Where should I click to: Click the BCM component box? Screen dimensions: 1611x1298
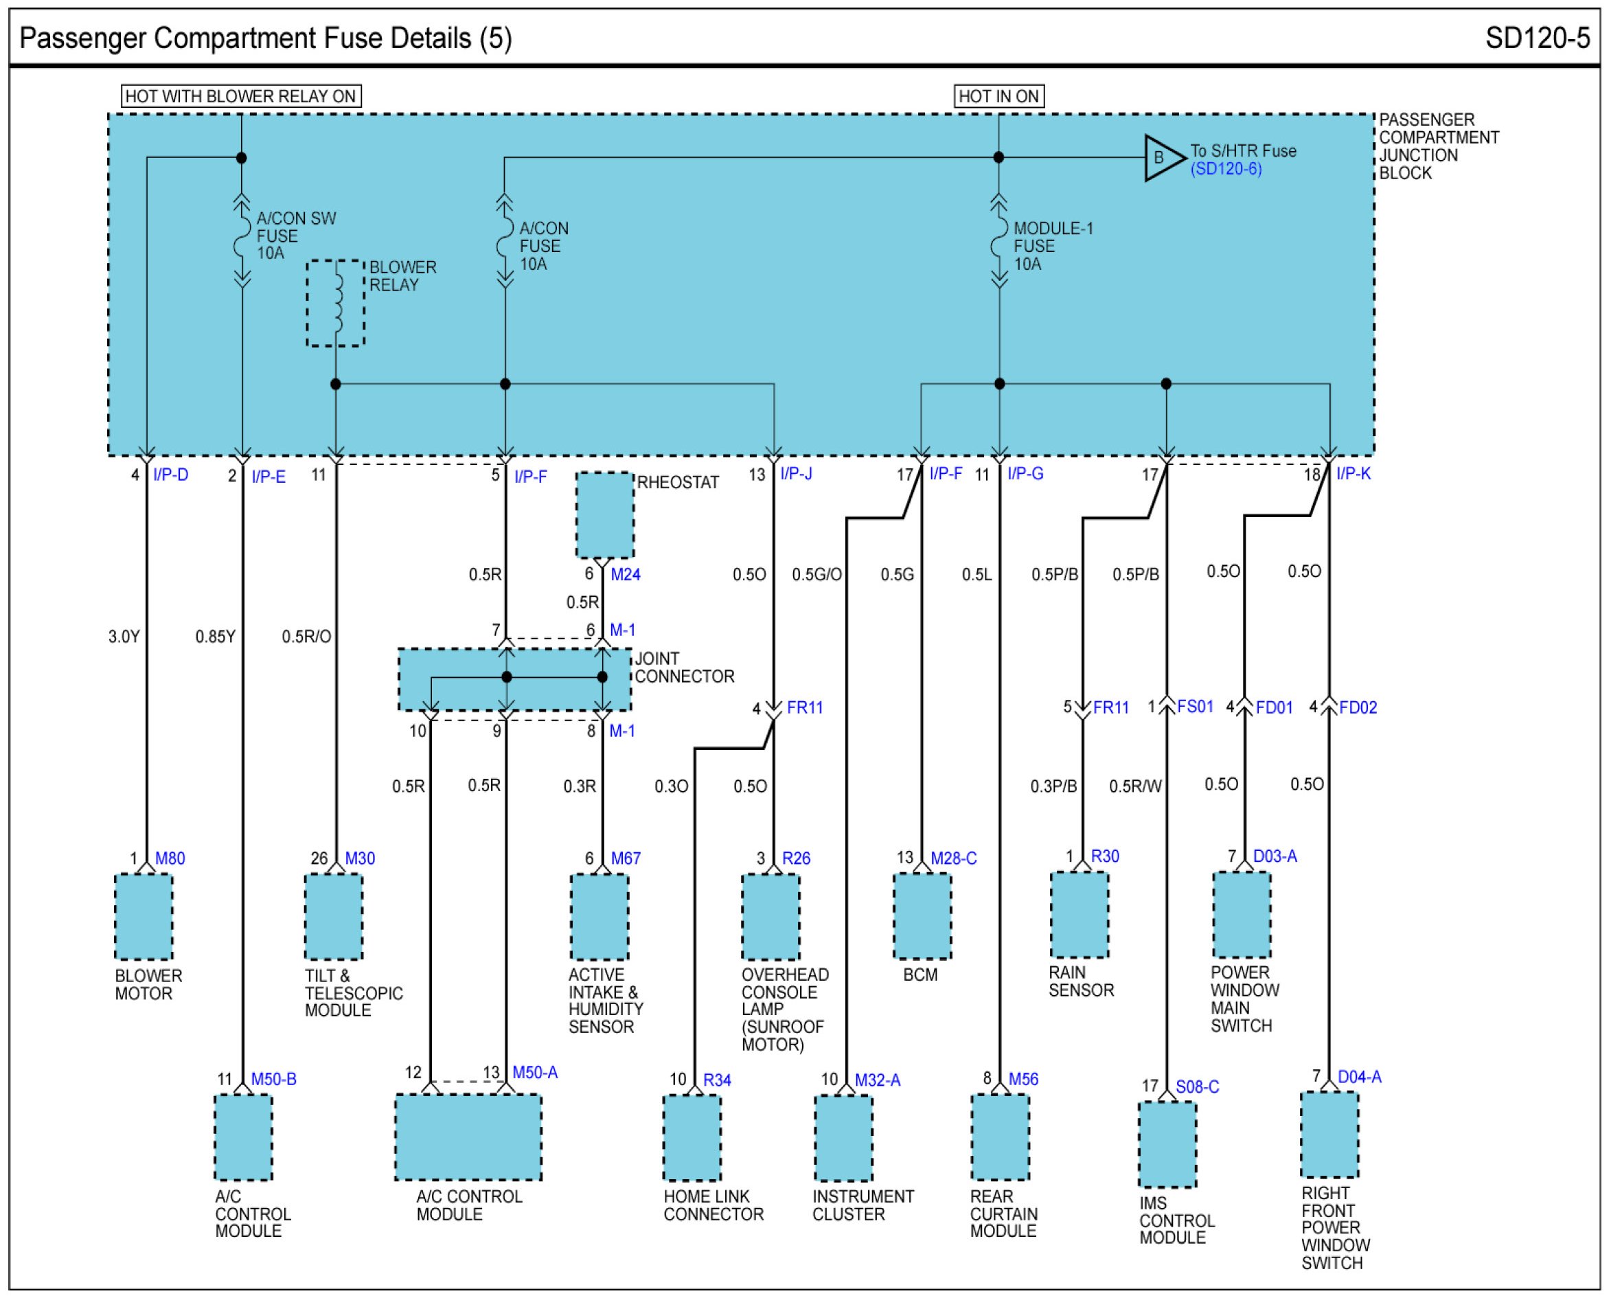pos(922,918)
